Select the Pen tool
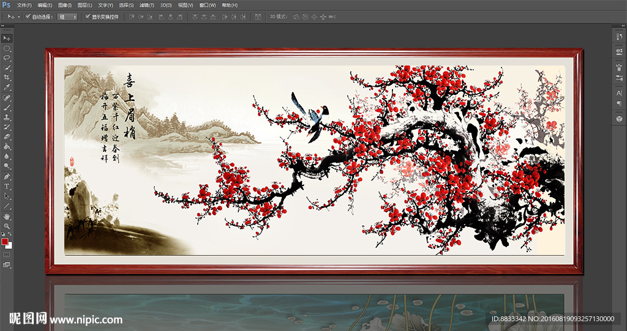This screenshot has height=331, width=627. pos(7,176)
